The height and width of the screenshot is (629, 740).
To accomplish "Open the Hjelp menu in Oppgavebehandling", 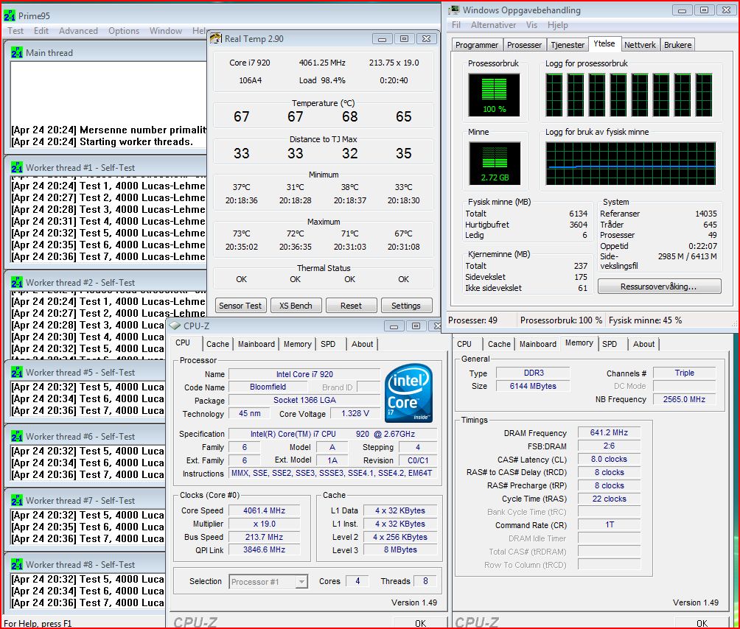I will pos(558,25).
